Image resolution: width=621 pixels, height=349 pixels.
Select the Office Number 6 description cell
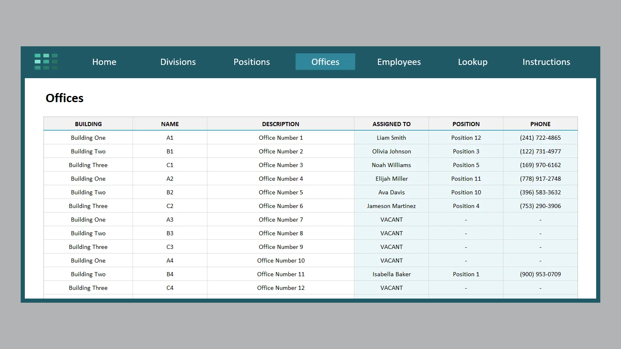click(x=281, y=206)
